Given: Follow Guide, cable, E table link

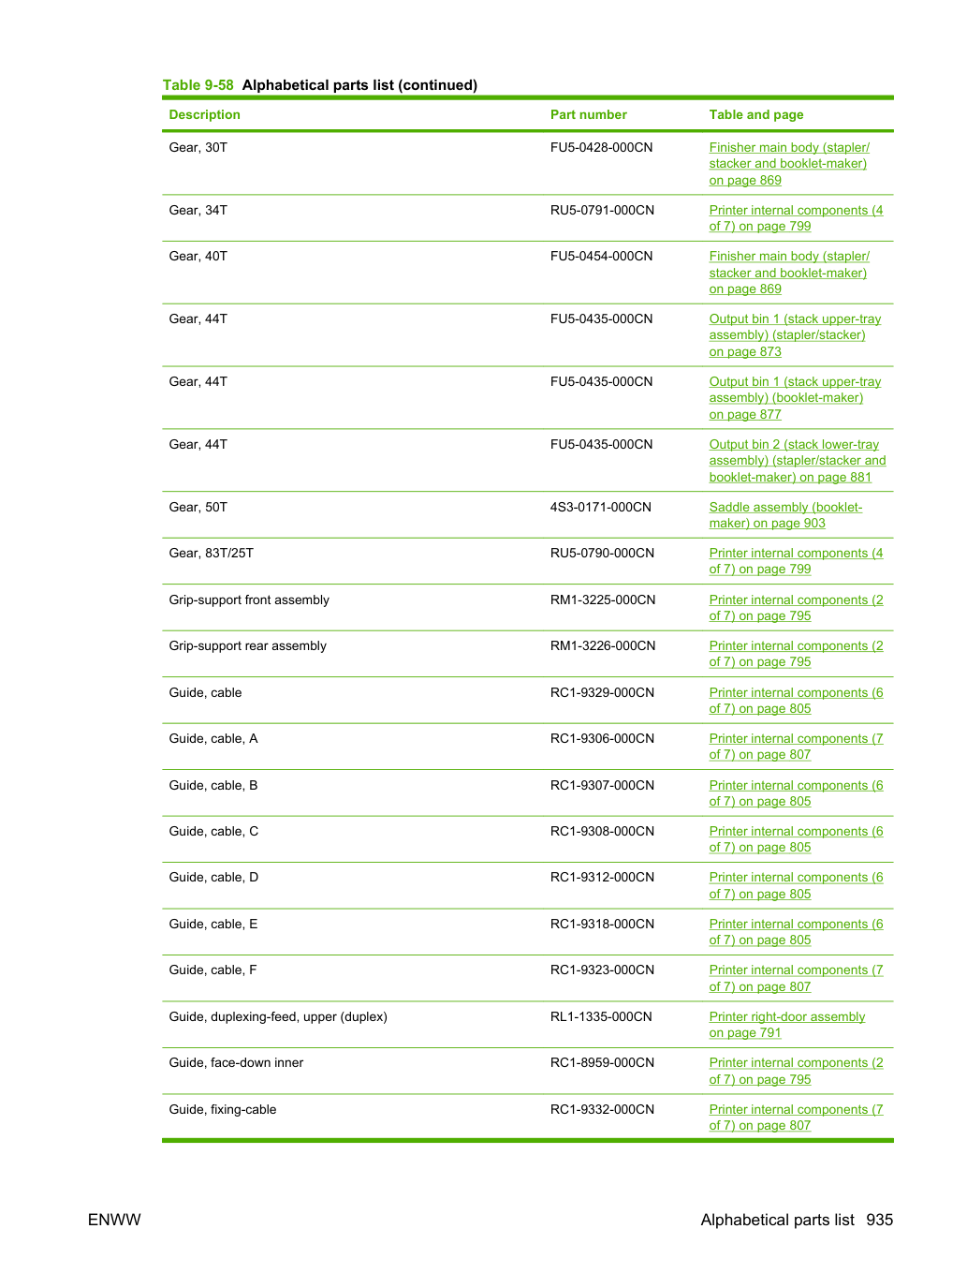Looking at the screenshot, I should [796, 932].
